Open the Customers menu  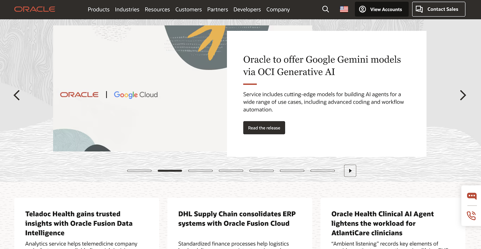click(x=189, y=10)
